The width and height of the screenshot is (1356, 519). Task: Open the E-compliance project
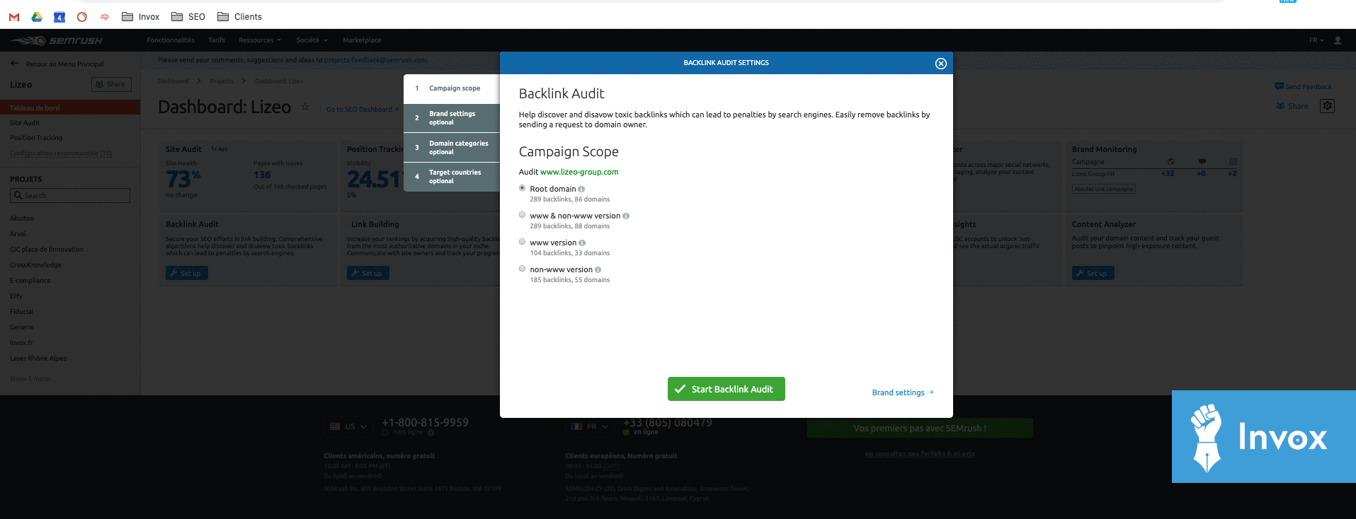tap(30, 281)
